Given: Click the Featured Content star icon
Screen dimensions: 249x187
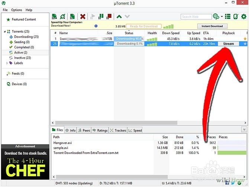Looking at the screenshot, I should [x=8, y=20].
